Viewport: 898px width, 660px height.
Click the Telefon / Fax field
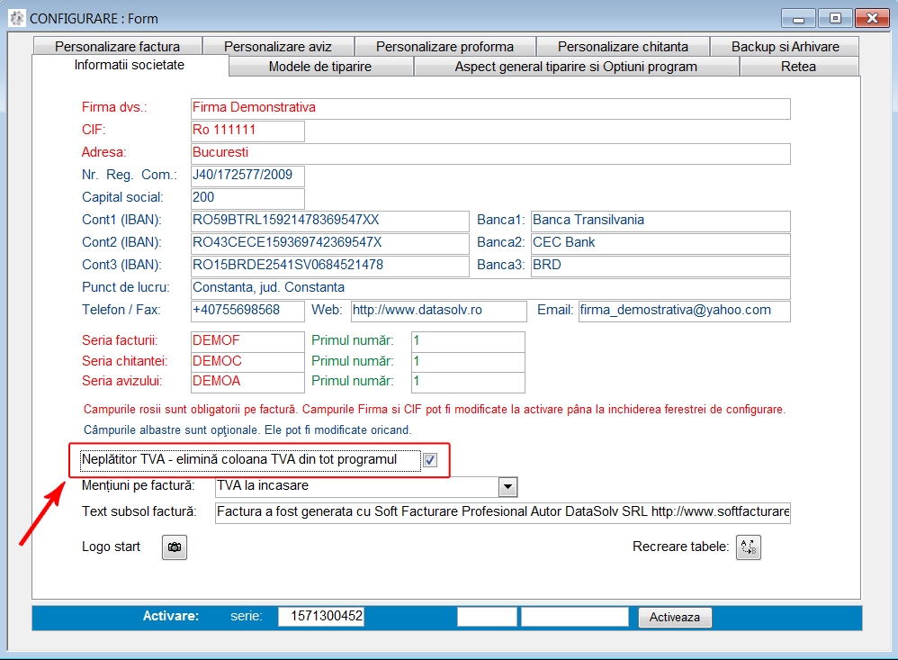coord(247,312)
